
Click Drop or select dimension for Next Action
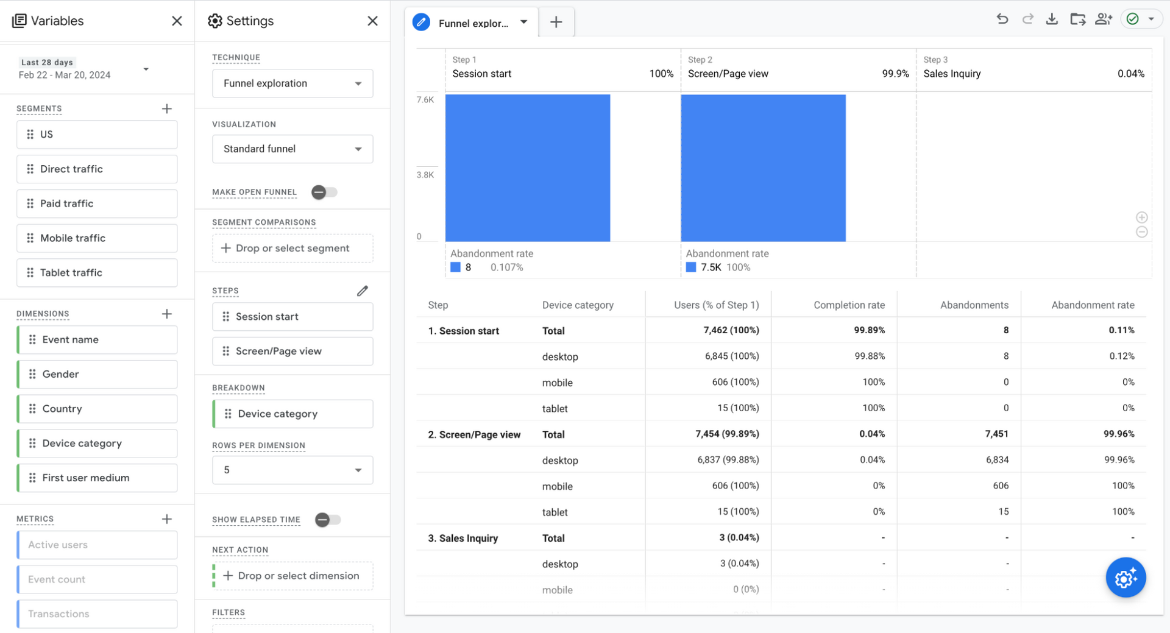(292, 576)
